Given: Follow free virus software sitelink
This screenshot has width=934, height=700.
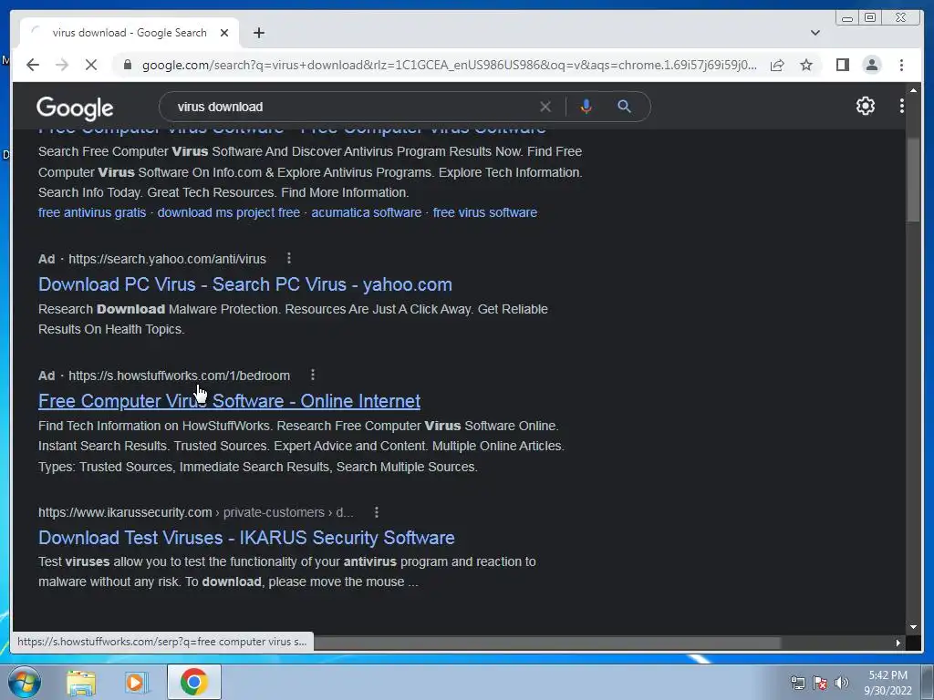Looking at the screenshot, I should (485, 212).
